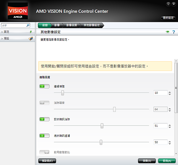
Task: Click the vertical scrollbar thumb
Action: pos(176,88)
